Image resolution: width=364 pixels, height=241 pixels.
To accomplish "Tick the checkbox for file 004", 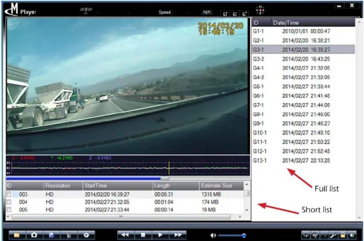I will pos(9,202).
